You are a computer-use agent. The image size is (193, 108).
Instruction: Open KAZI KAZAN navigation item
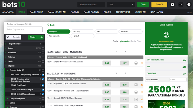point(157,12)
